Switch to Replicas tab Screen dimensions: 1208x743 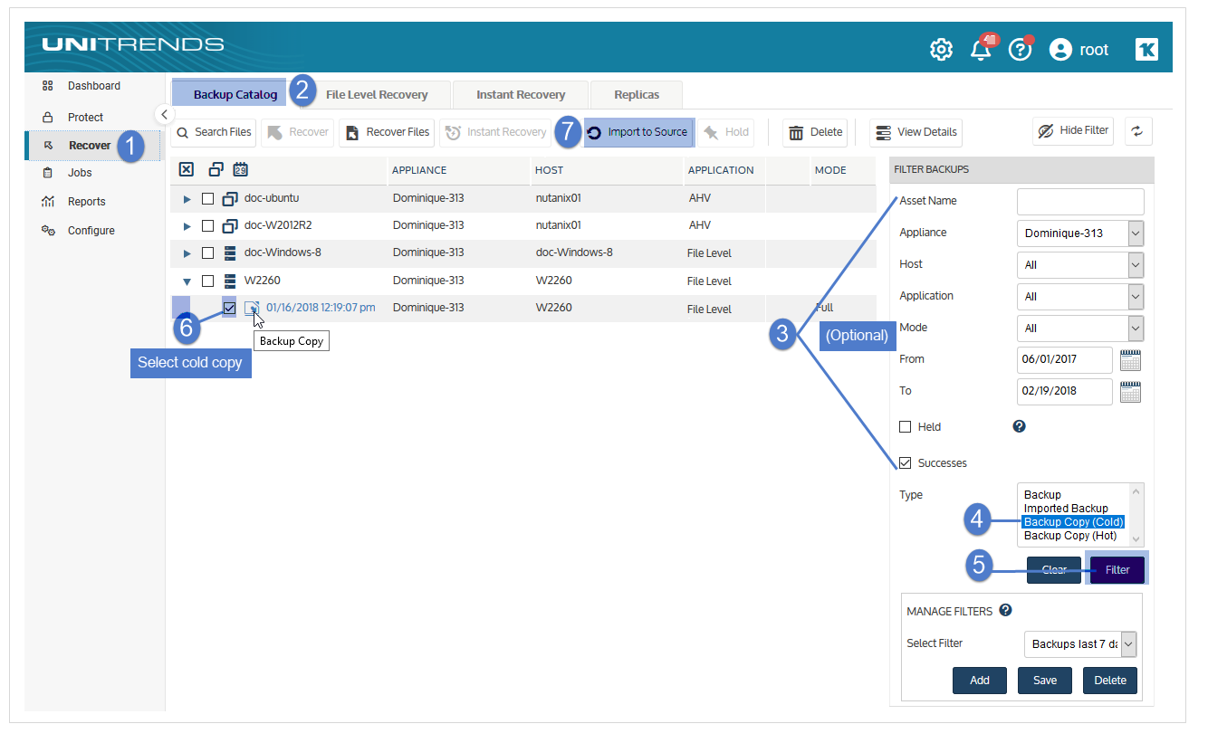point(637,95)
